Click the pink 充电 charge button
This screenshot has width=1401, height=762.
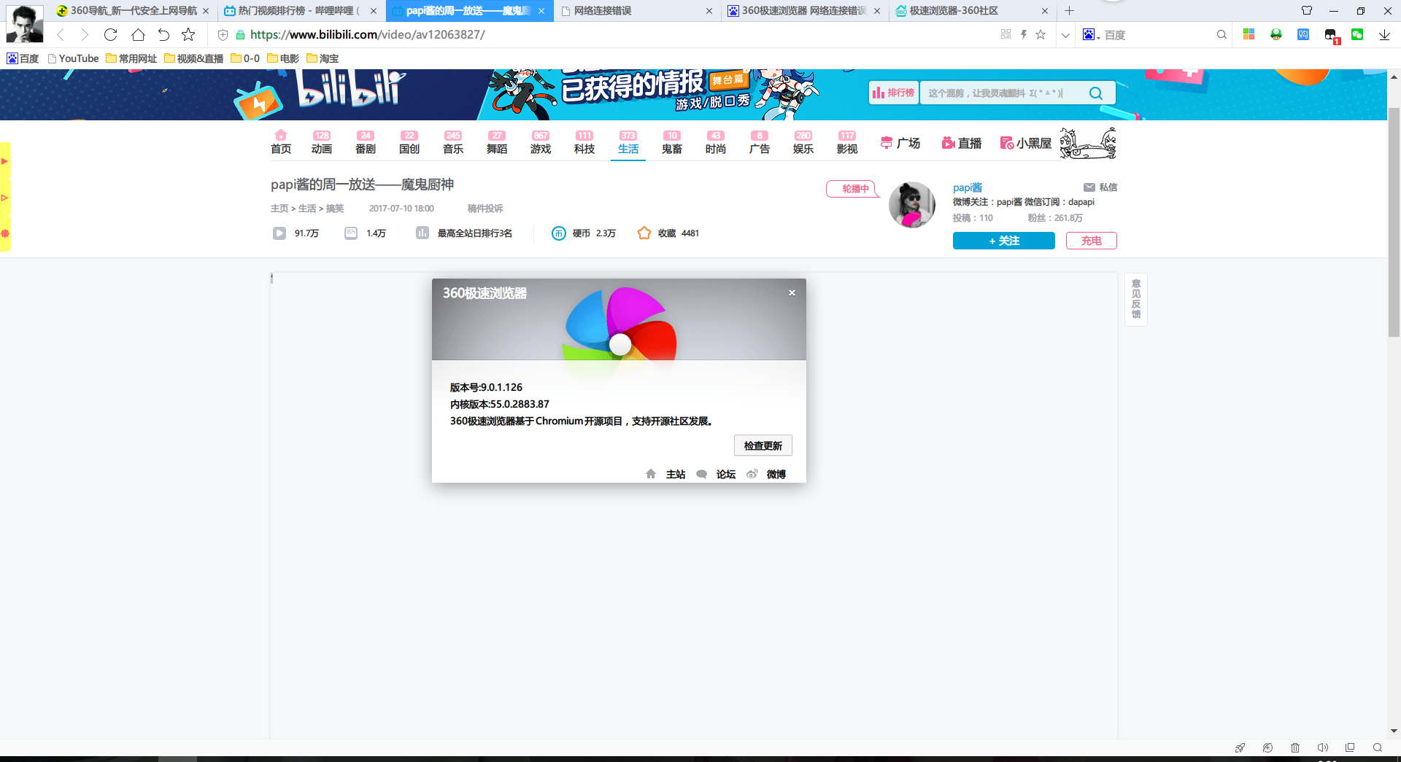click(x=1091, y=241)
